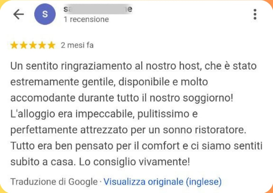Select the fourth yellow rating star
The image size is (273, 193).
[42, 45]
